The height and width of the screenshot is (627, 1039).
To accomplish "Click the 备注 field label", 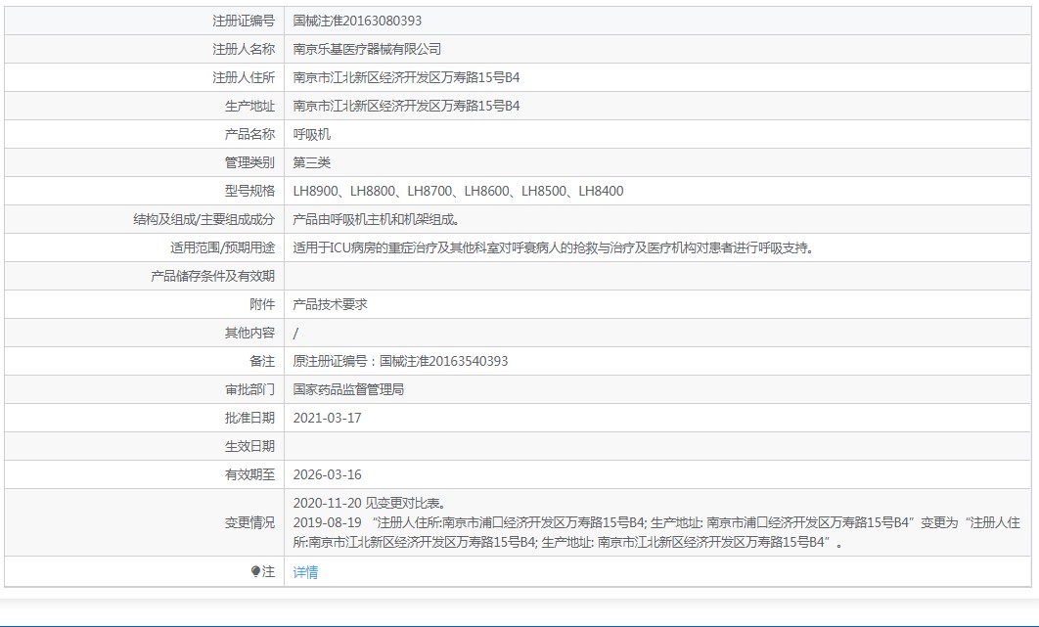I will (262, 361).
